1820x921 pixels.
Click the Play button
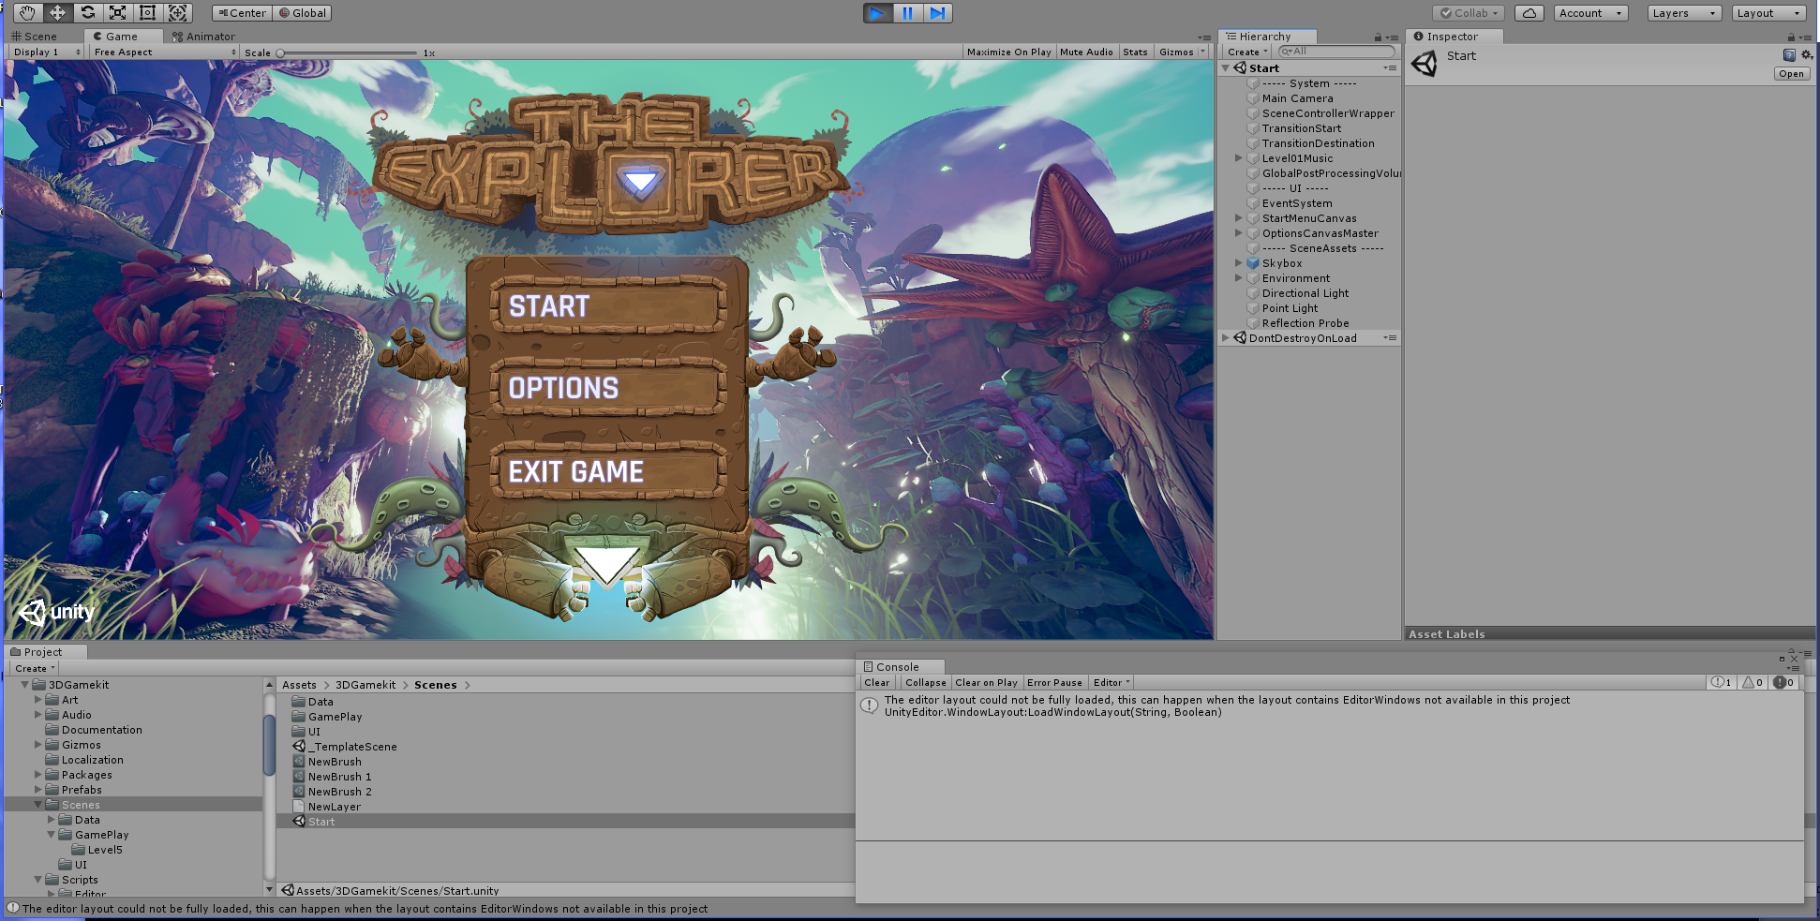click(x=877, y=13)
